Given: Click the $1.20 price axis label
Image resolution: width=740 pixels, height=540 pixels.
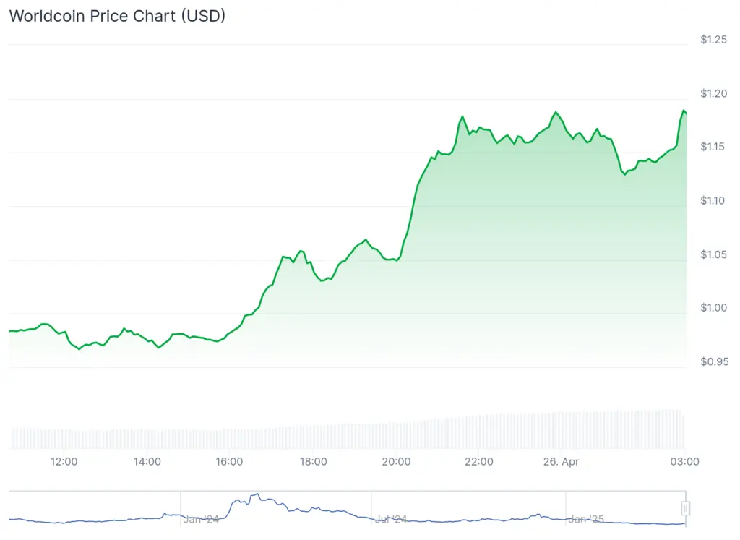Looking at the screenshot, I should click(x=713, y=93).
